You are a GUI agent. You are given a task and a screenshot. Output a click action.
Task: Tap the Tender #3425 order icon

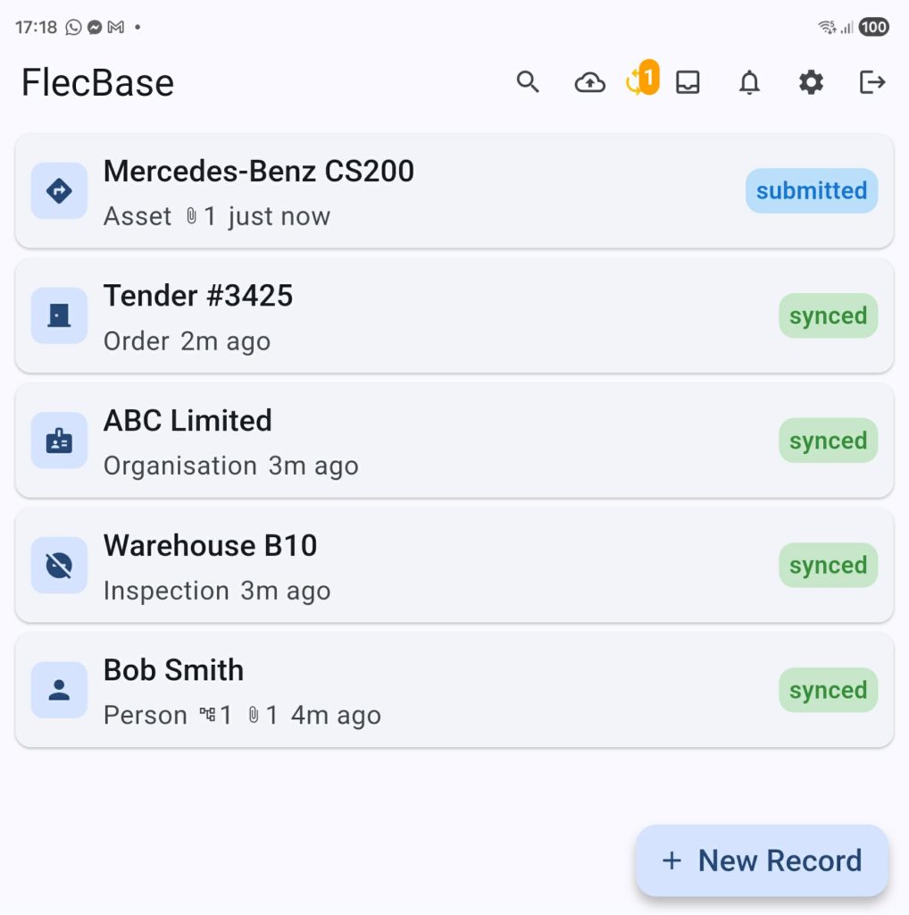point(59,315)
